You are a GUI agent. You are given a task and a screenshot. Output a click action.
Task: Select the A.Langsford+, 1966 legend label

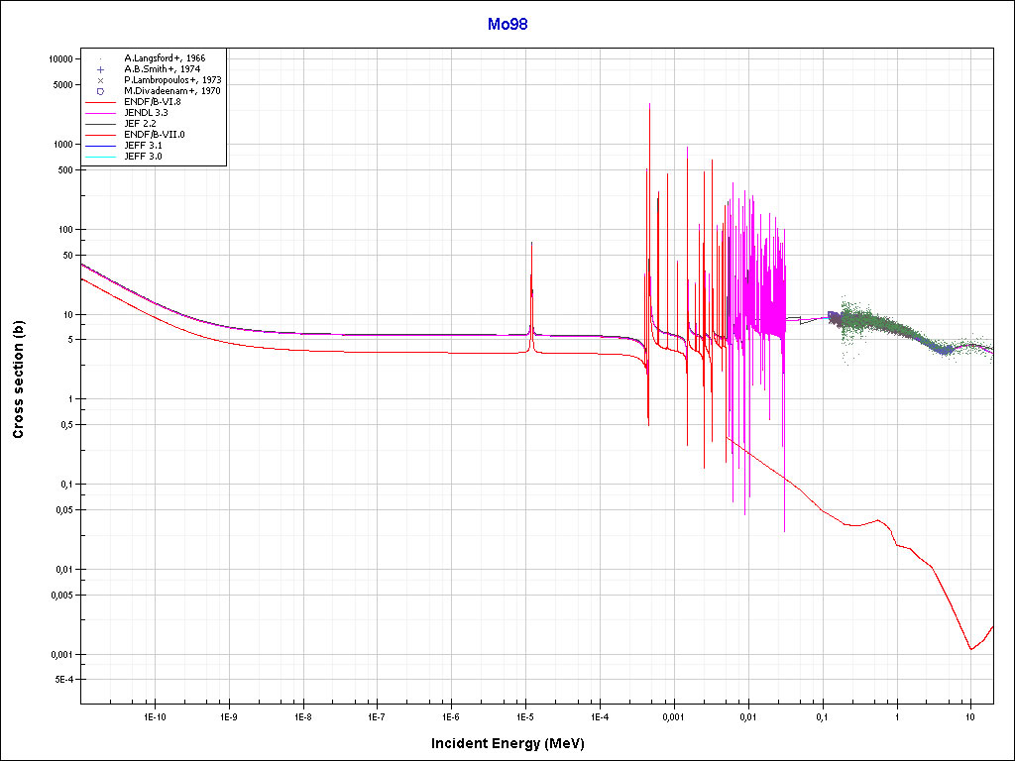click(165, 58)
